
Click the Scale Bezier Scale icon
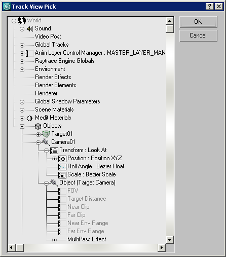coord(62,175)
